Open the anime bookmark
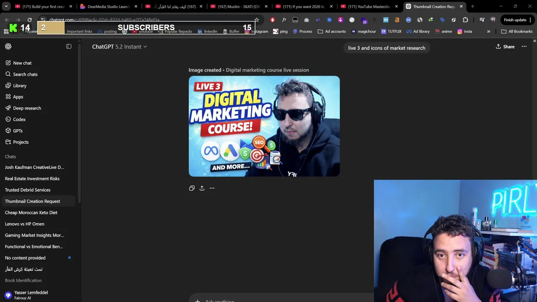 click(443, 31)
